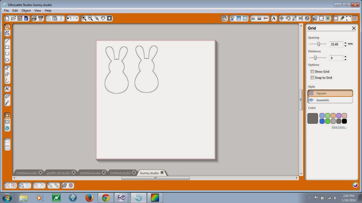Select the Isometric grid style
This screenshot has width=362, height=203.
(330, 100)
